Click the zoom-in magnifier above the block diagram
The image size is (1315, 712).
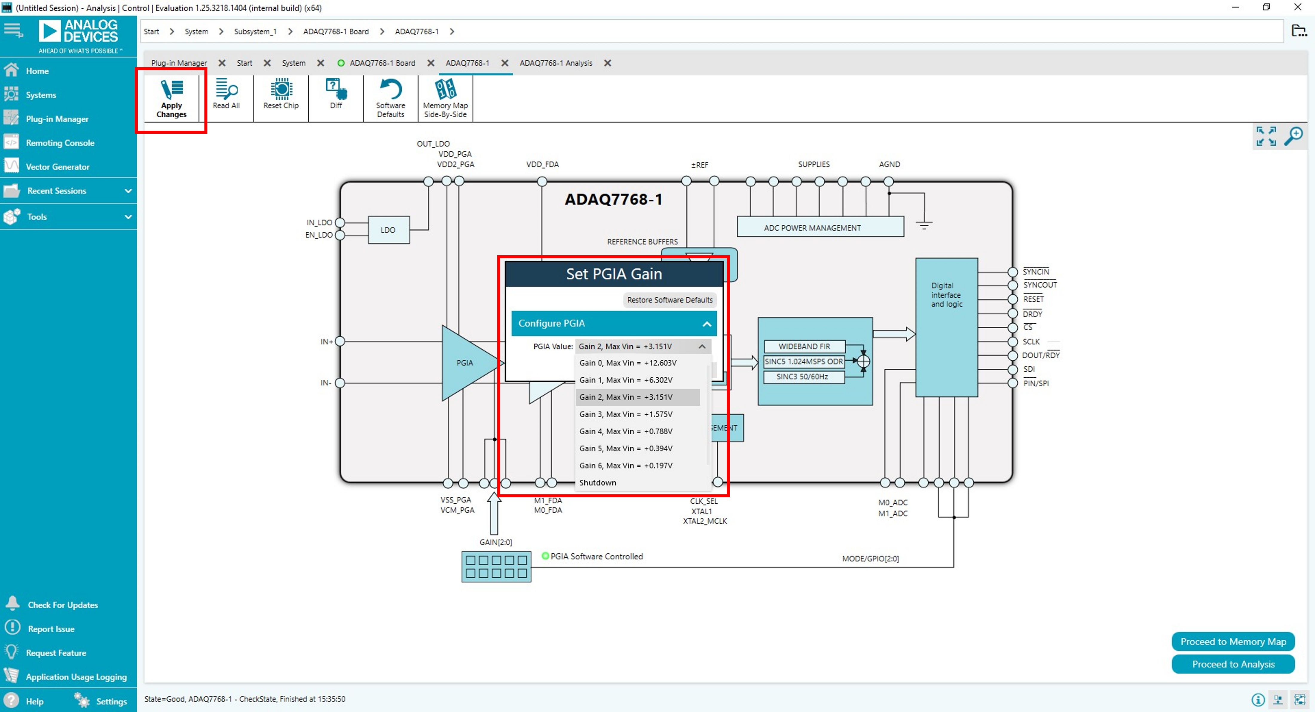1295,136
